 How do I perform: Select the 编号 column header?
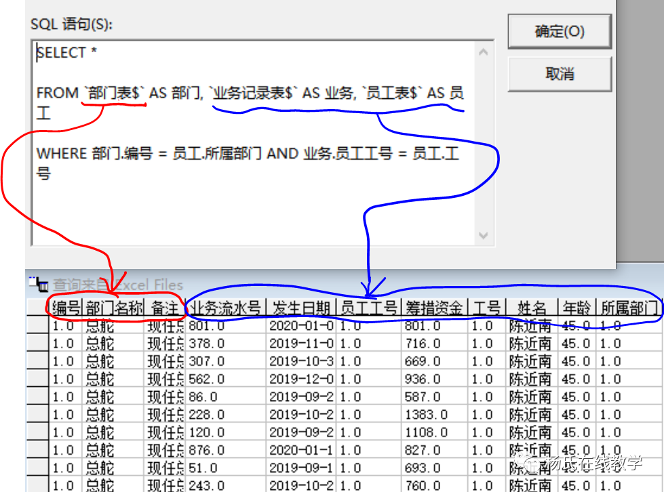66,308
